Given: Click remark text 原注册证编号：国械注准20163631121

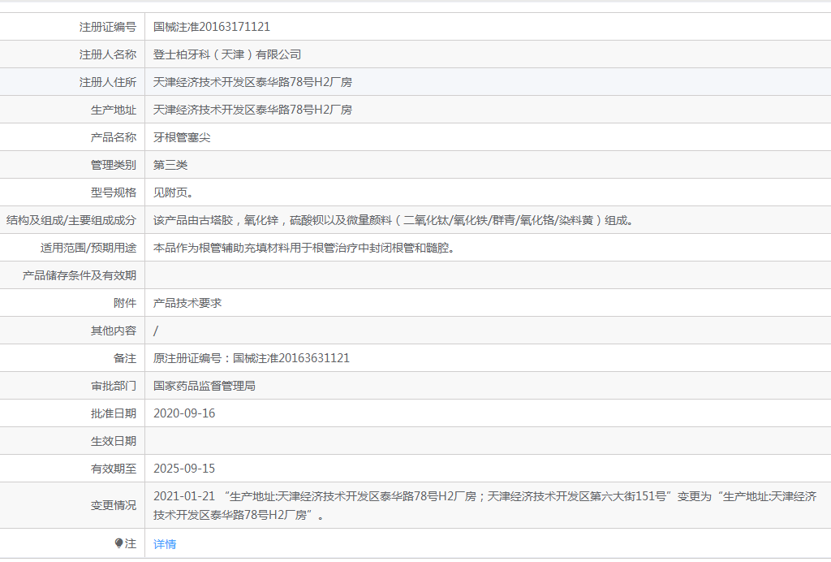Looking at the screenshot, I should (252, 358).
